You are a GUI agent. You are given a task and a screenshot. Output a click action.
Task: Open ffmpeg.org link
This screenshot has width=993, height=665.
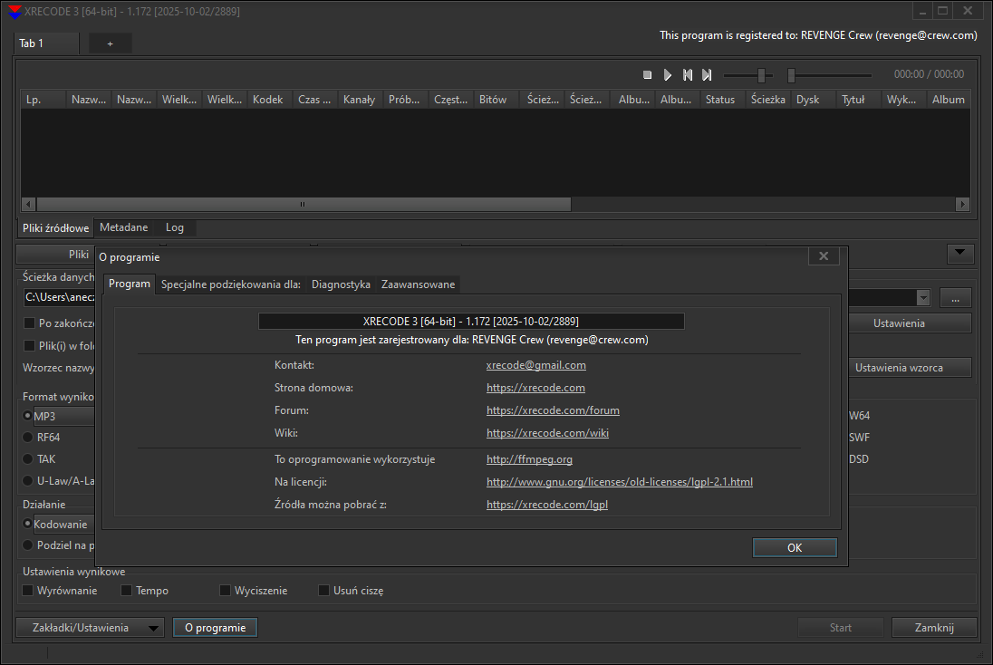(529, 459)
